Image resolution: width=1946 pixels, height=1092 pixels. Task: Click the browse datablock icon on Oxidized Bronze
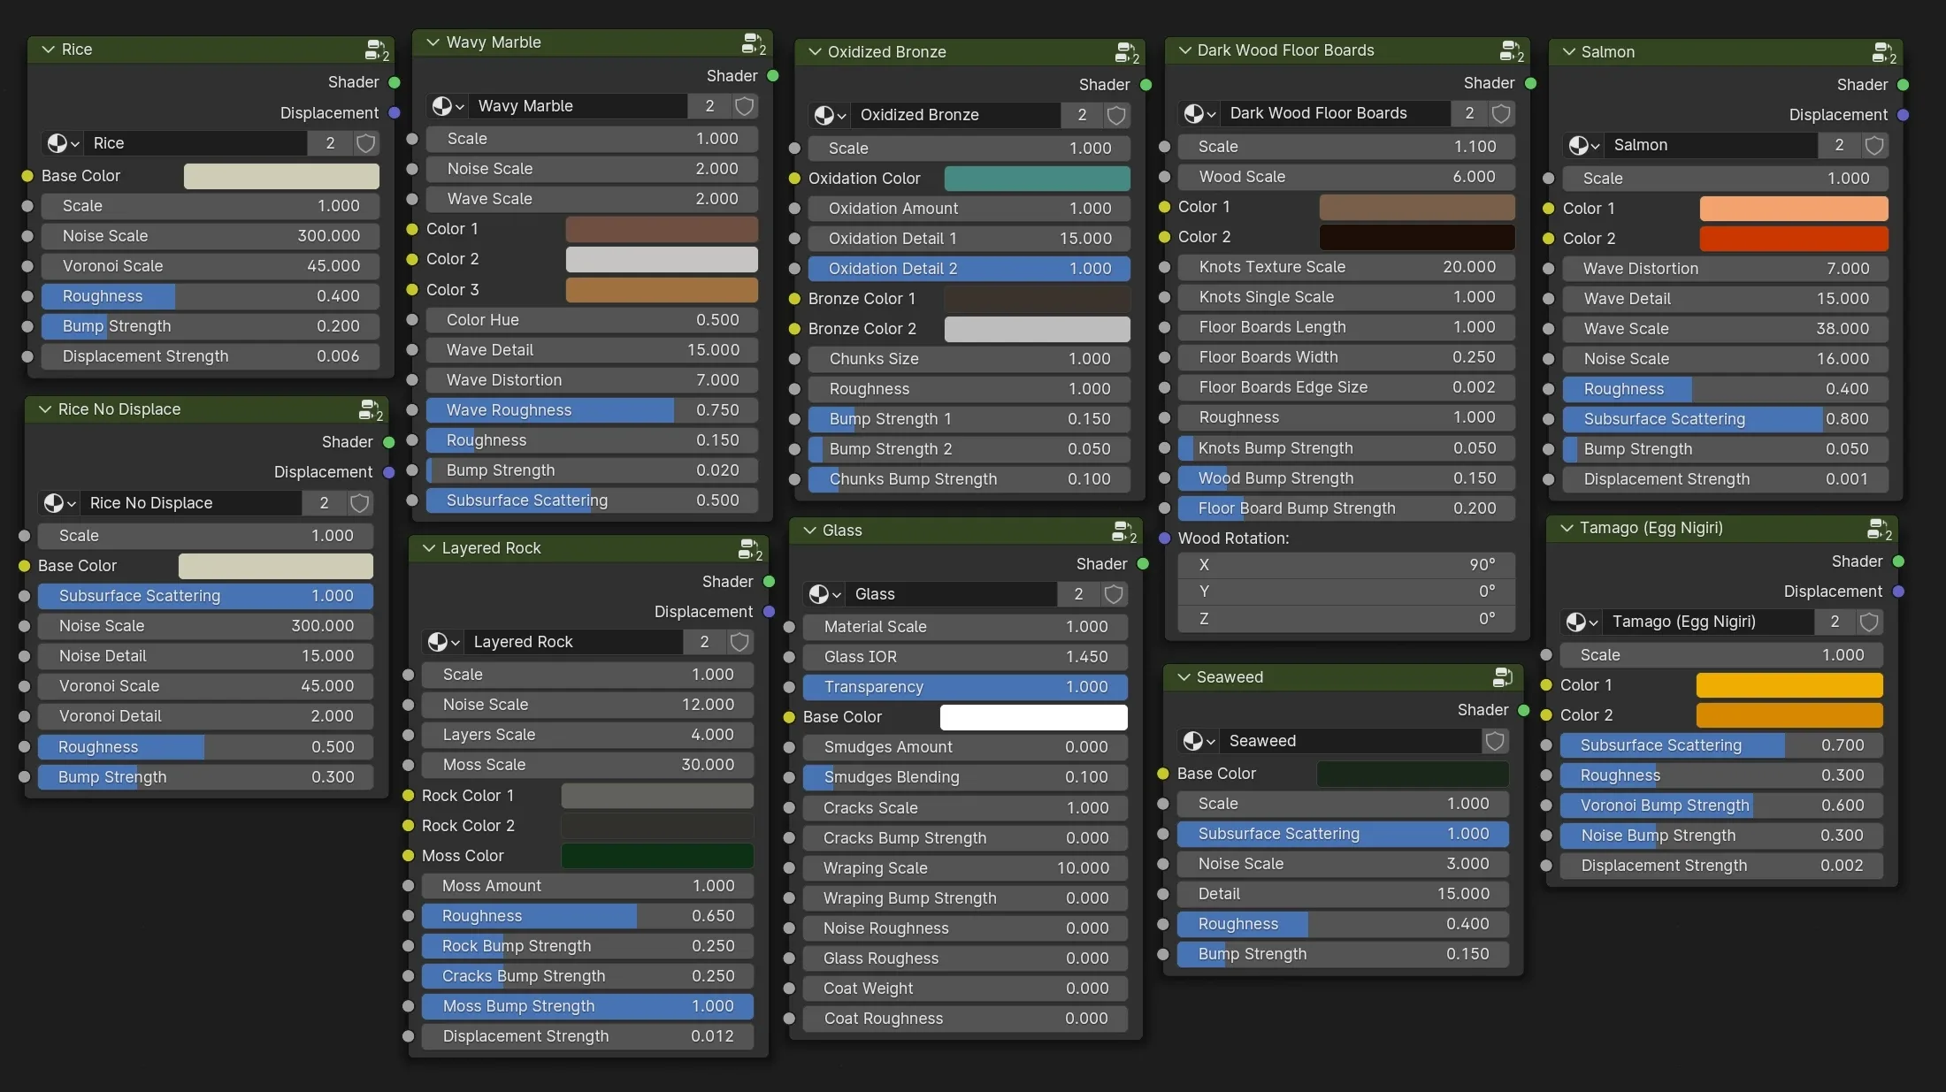point(828,115)
